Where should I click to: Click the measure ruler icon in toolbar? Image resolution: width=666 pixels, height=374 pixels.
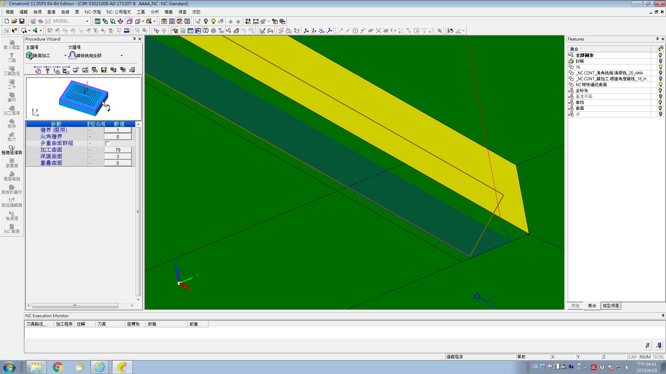click(x=256, y=21)
